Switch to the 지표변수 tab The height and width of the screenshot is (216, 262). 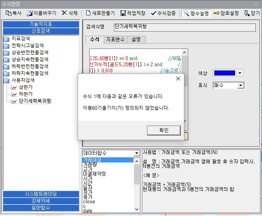click(x=115, y=39)
